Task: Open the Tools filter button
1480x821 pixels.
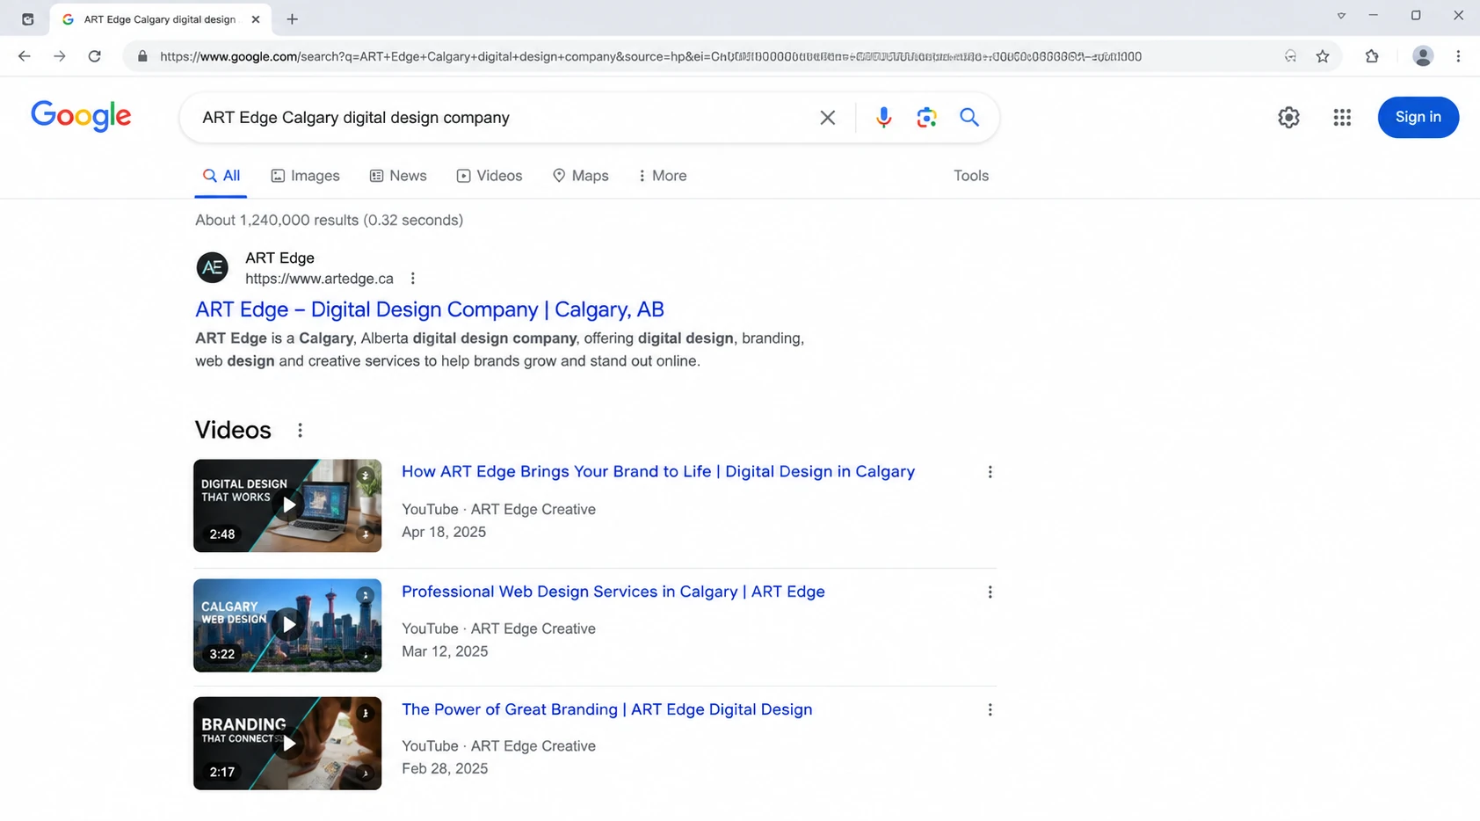Action: coord(971,176)
